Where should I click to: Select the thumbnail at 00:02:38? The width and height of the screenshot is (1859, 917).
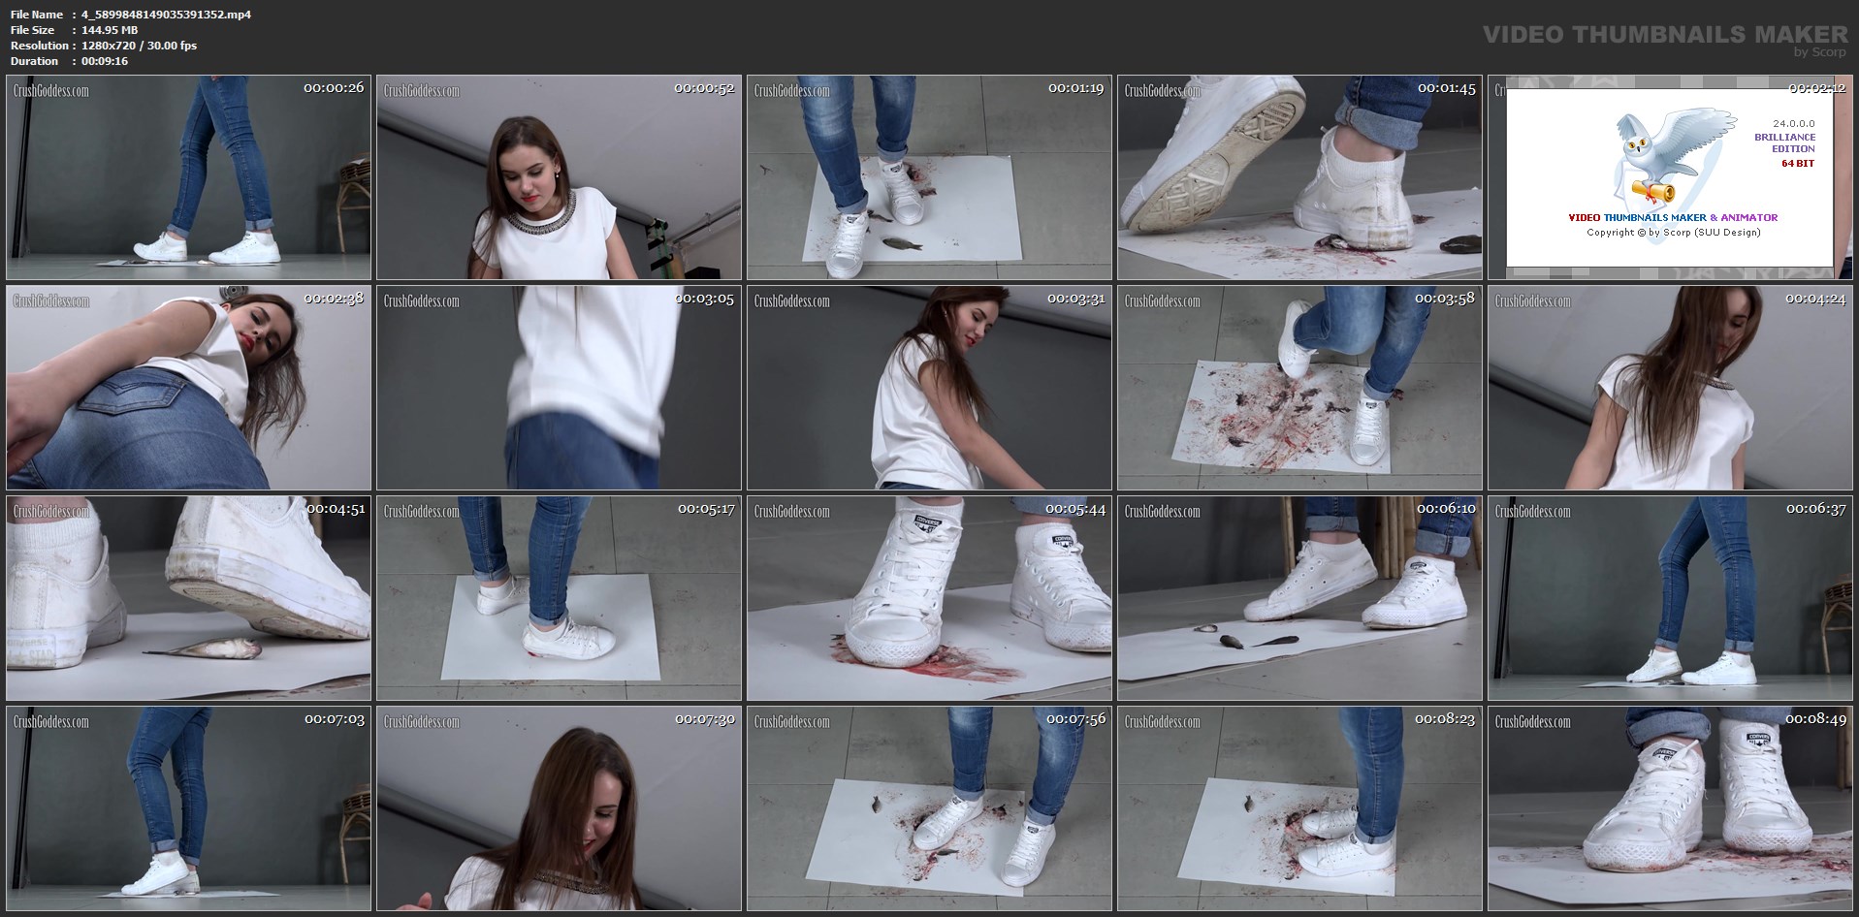point(188,388)
